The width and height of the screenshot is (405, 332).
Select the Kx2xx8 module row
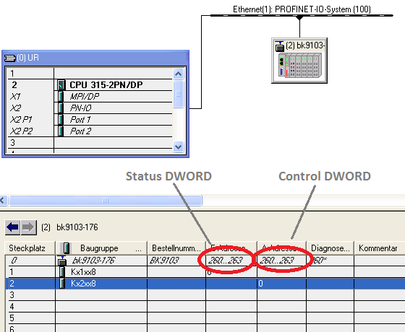205,284
